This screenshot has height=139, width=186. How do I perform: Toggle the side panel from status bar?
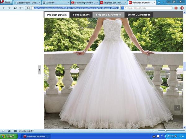3,131
